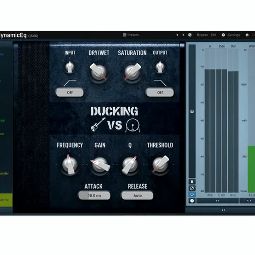Click the green Width meter bar

[251, 169]
